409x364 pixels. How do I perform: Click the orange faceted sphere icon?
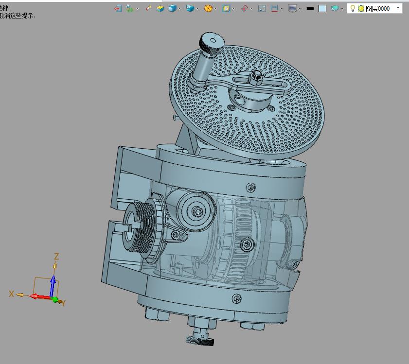pyautogui.click(x=208, y=9)
